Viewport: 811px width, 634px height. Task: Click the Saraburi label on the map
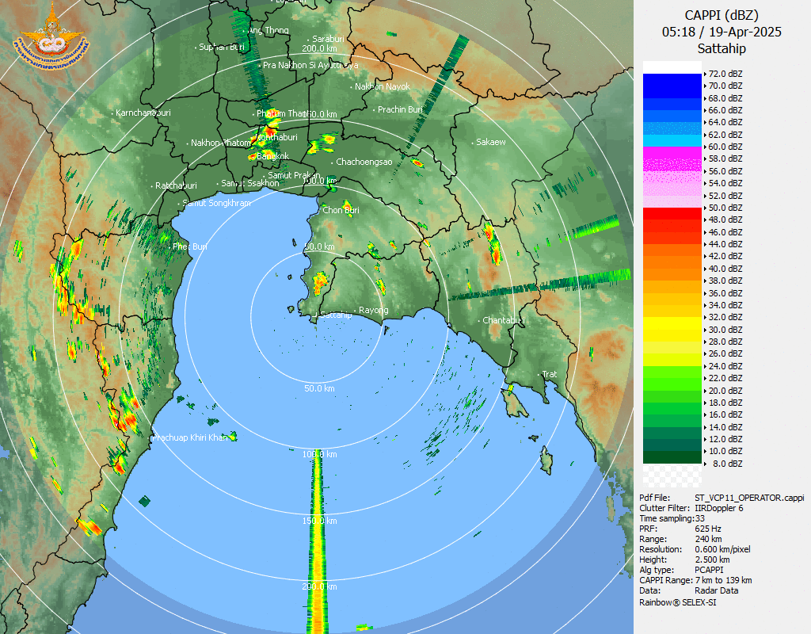click(329, 39)
